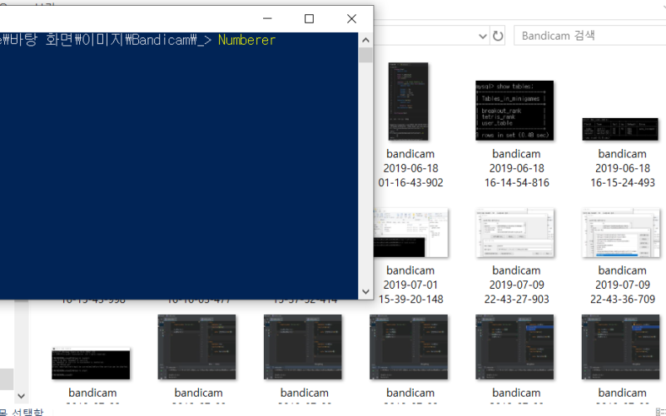Select the bottom-row black console screenshot thumbnail
This screenshot has height=416, width=666.
(91, 364)
